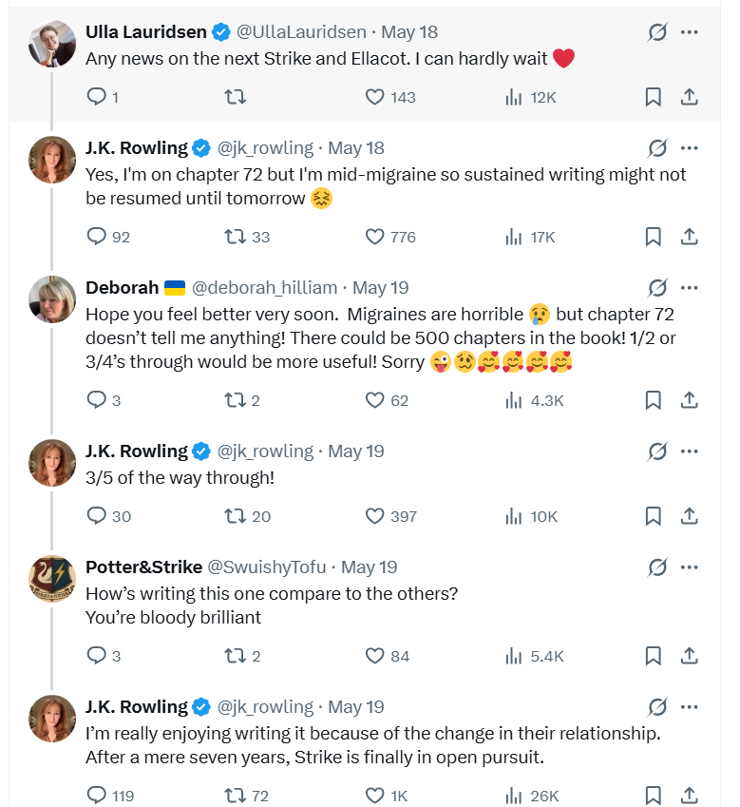The width and height of the screenshot is (740, 807).
Task: Click the May 19 timestamp on Potter&Strike tweet
Action: (x=370, y=567)
